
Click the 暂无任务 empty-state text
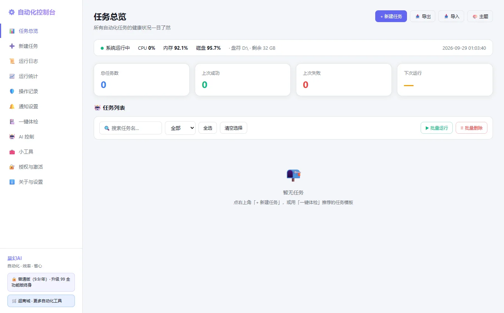pos(293,193)
